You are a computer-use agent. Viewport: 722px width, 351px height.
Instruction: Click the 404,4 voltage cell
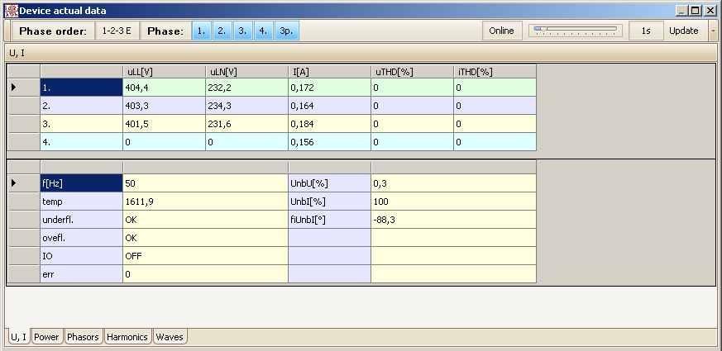pos(164,88)
